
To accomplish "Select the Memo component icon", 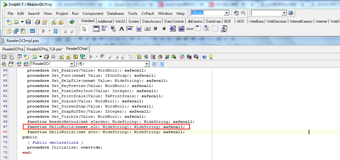I will (x=139, y=28).
